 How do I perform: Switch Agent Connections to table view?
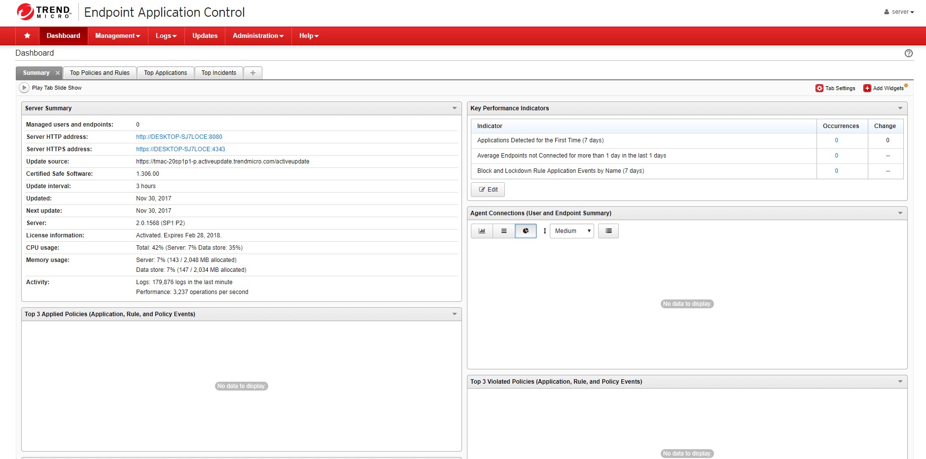503,230
